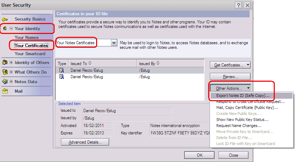295x162 pixels.
Task: Click the Identity of Others icon
Action: (5, 62)
